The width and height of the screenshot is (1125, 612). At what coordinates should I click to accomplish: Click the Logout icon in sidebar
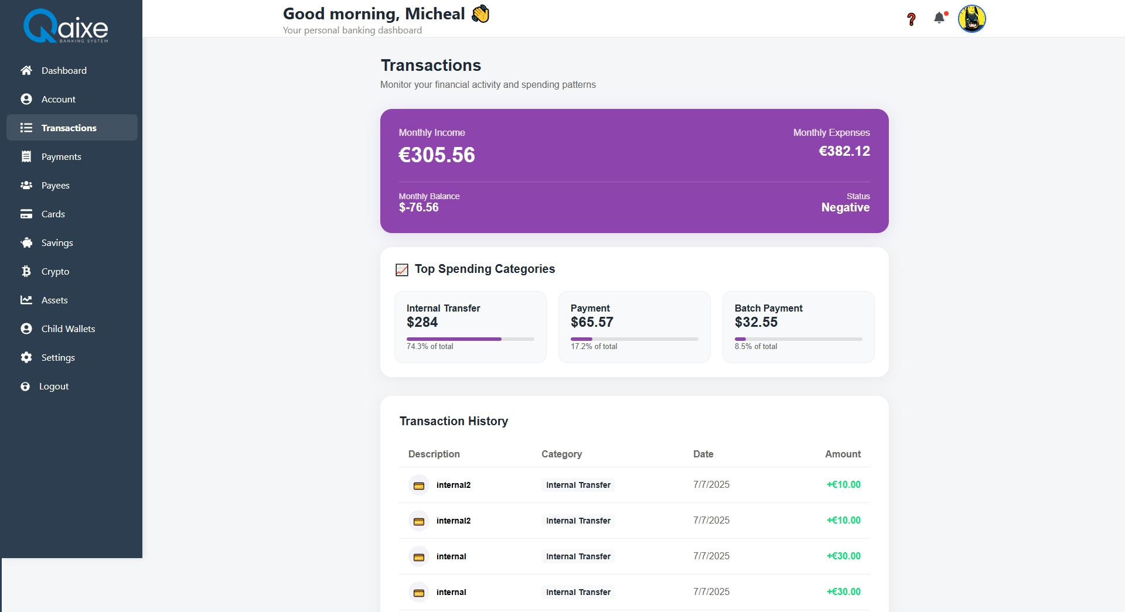click(x=25, y=387)
